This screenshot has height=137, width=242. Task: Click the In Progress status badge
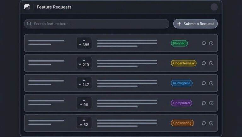(x=181, y=83)
